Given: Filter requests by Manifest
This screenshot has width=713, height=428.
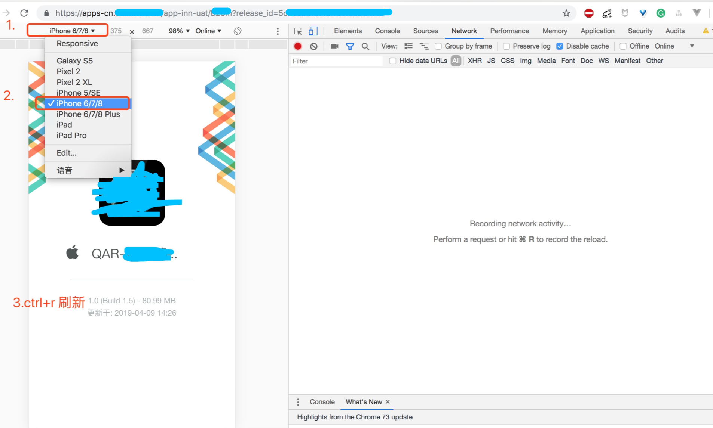Looking at the screenshot, I should tap(627, 61).
